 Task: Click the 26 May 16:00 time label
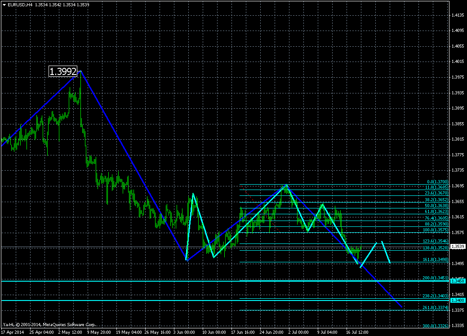coord(158,332)
